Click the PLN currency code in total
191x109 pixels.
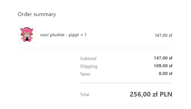(x=166, y=94)
